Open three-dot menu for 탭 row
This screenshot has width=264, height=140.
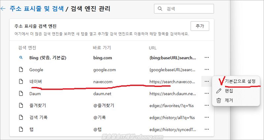tap(207, 129)
